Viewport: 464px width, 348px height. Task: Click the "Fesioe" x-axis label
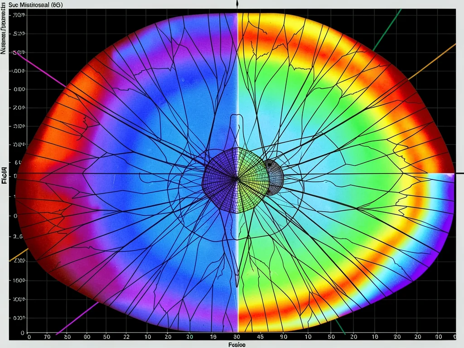(237, 345)
